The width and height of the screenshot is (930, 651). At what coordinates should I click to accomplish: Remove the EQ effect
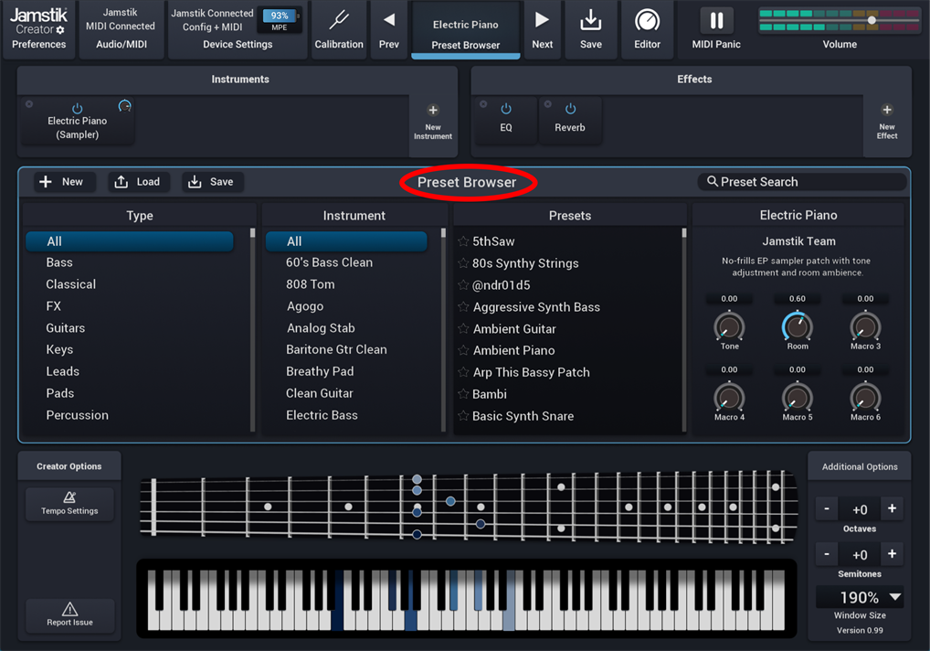tap(483, 104)
